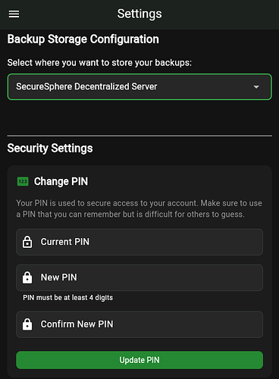Viewport: 279px width, 379px height.
Task: Click the 'PIN must be at least 4 digits' hint
Action: point(67,298)
